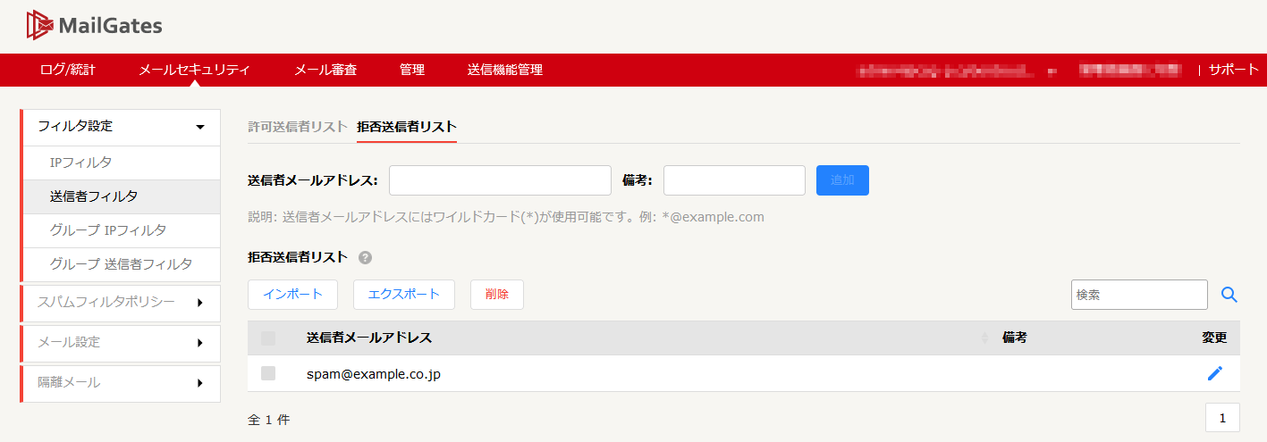This screenshot has height=442, width=1267.
Task: Click the インポート button
Action: point(292,295)
